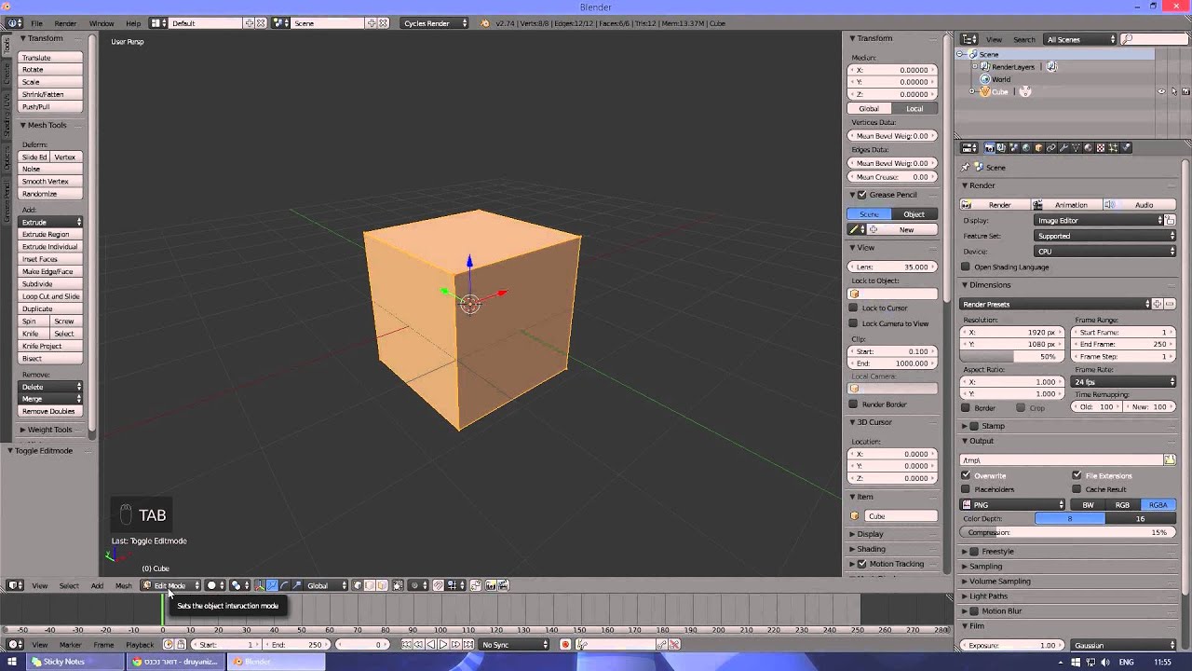
Task: Click the Blender info editor type icon
Action: 15,22
